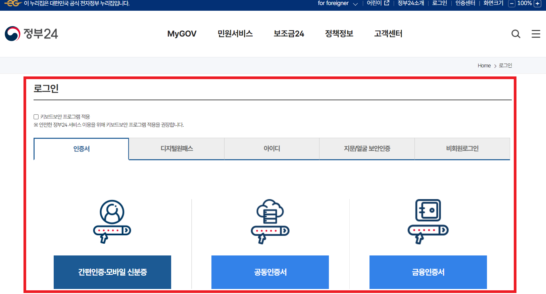Open the 보조금24 menu
The height and width of the screenshot is (294, 546).
[x=289, y=34]
